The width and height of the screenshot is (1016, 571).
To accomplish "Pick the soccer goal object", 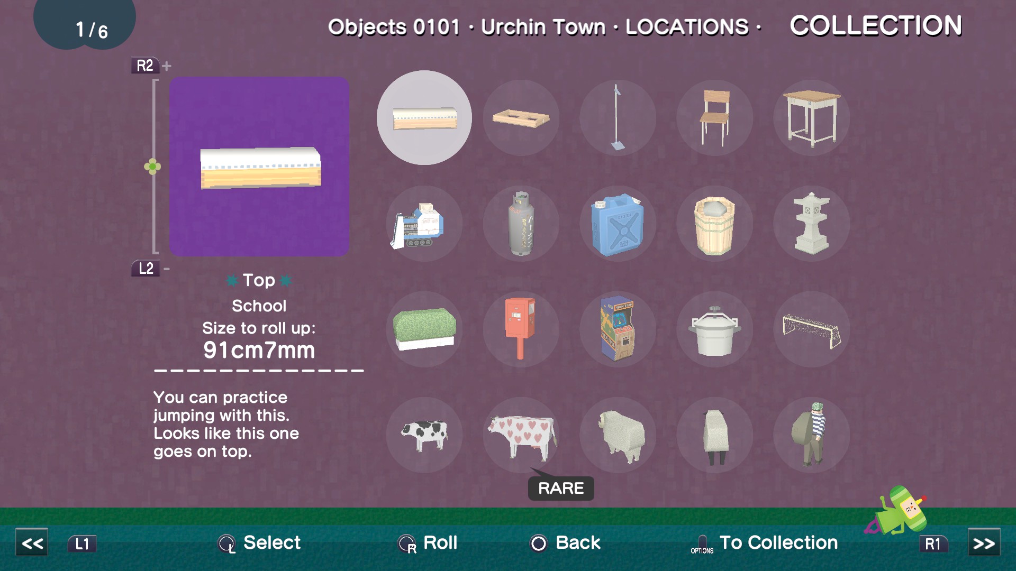I will [x=811, y=329].
